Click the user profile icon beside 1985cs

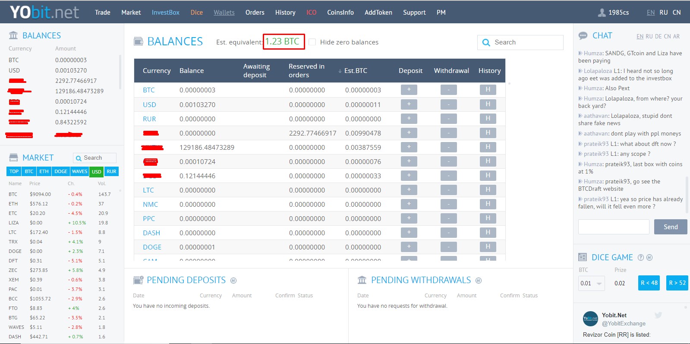click(602, 13)
